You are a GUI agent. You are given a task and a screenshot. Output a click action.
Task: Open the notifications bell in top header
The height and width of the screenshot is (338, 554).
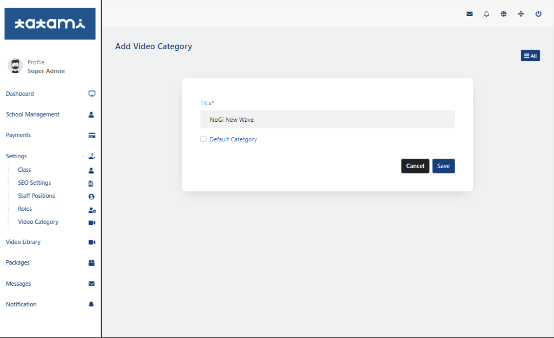(x=486, y=14)
